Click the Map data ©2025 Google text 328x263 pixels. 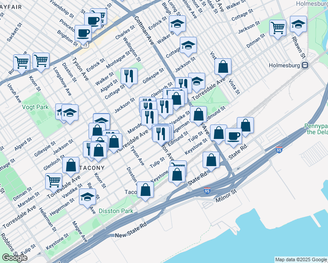click(301, 259)
